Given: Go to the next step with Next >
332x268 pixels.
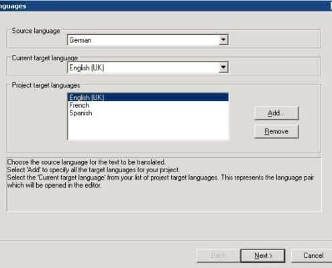Looking at the screenshot, I should pos(263,255).
